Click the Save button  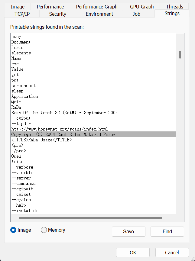coord(128,231)
